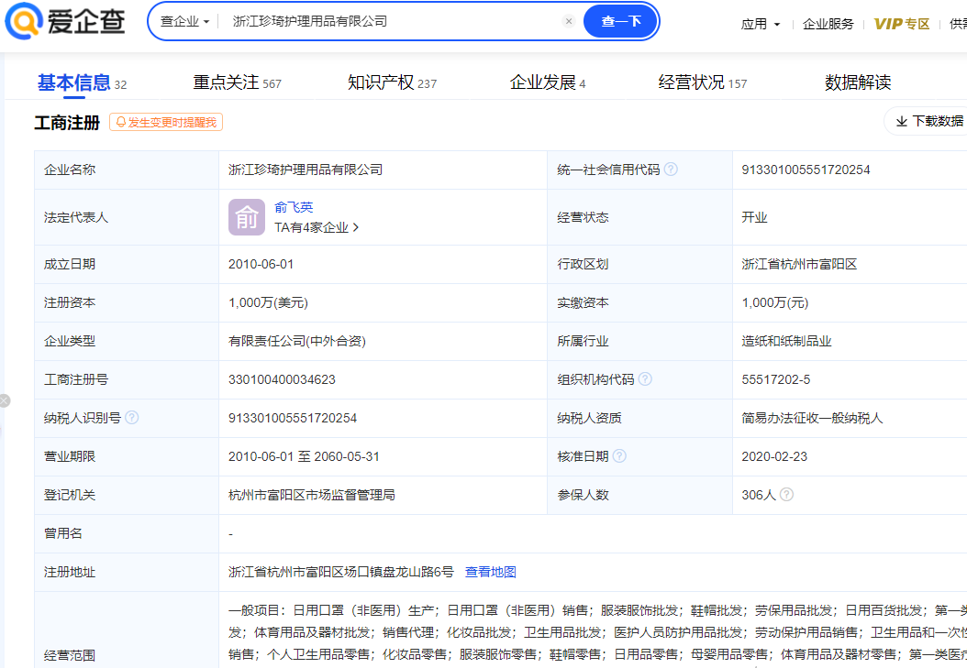
Task: Click the 注册地址 text 浙江省杭州市富阳区场口镇盘龙山路6号
Action: click(x=340, y=572)
